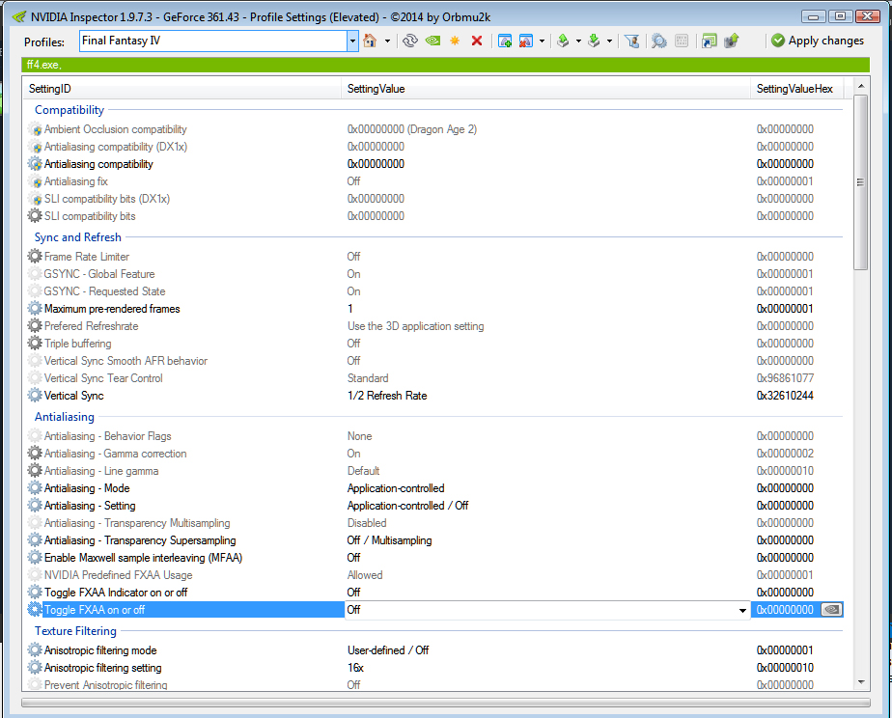
Task: Click the Sync and Refresh group header
Action: [x=78, y=237]
